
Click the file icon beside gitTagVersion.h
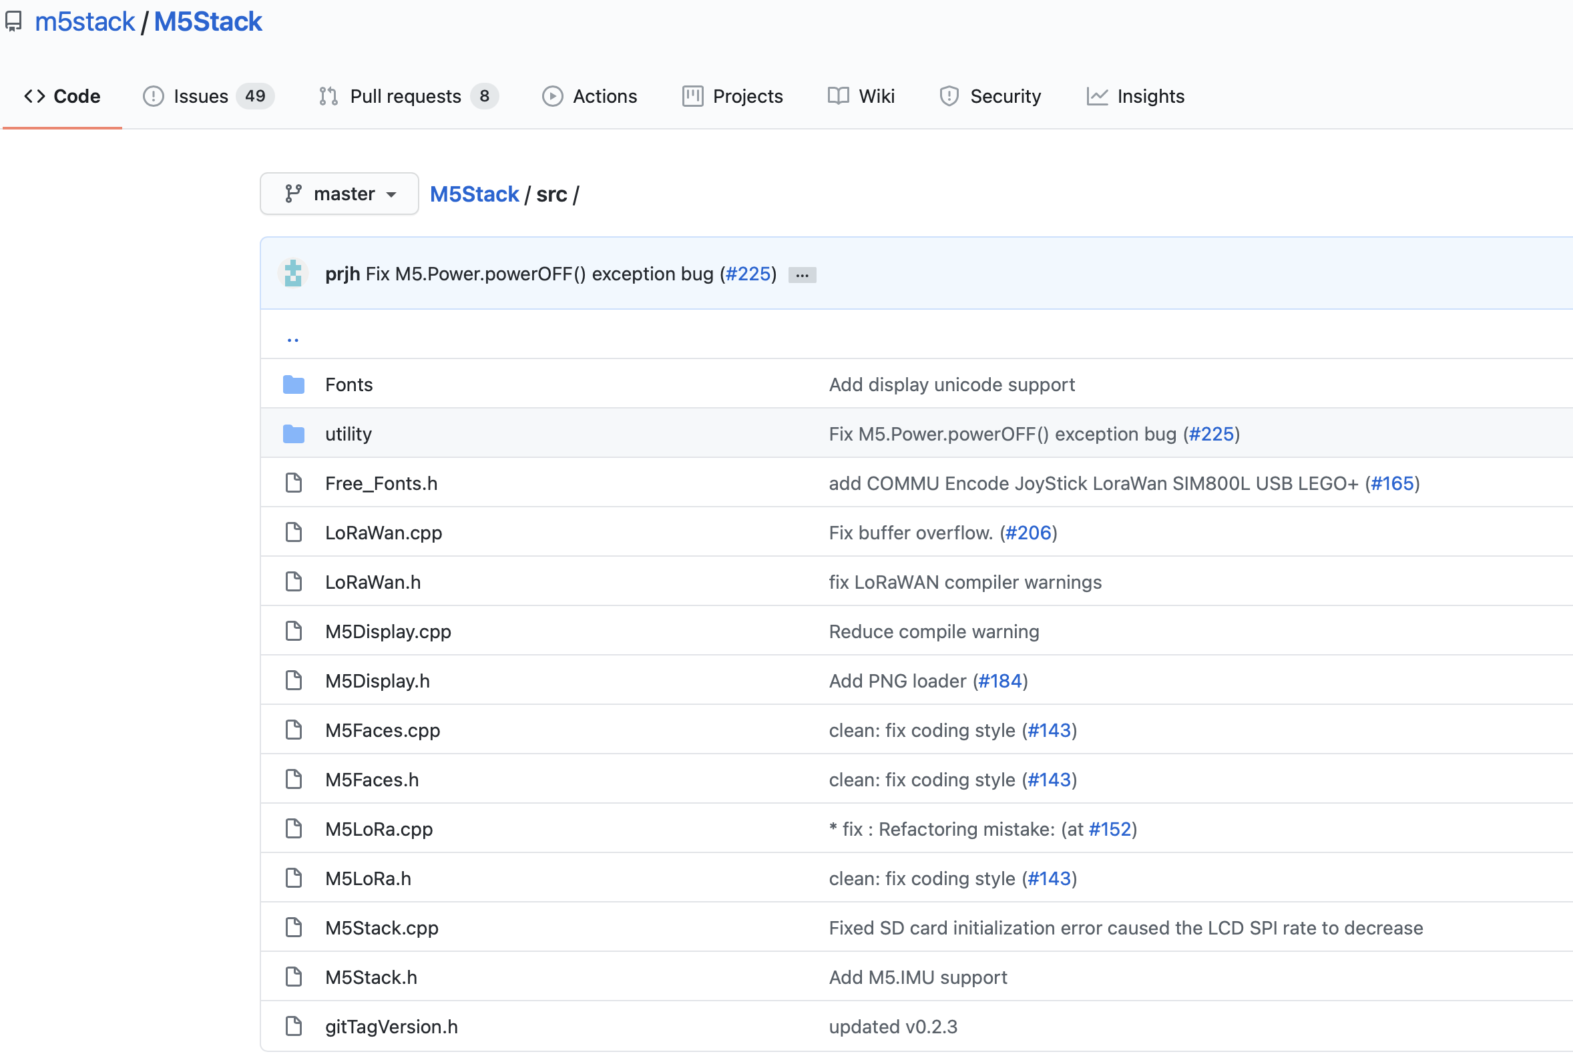(x=294, y=1027)
